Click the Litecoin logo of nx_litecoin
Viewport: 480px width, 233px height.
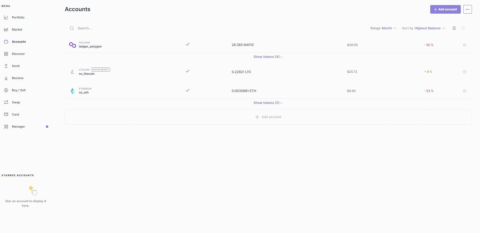(73, 72)
